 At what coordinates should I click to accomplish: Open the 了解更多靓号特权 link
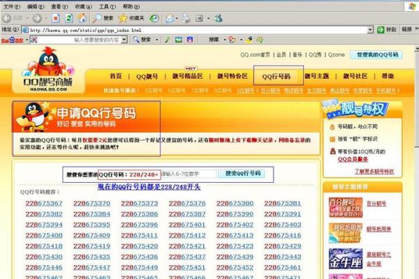click(x=374, y=172)
